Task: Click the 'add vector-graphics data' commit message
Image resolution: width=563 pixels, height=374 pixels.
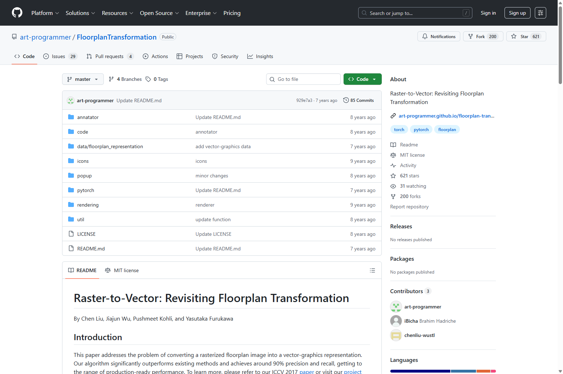Action: tap(223, 146)
